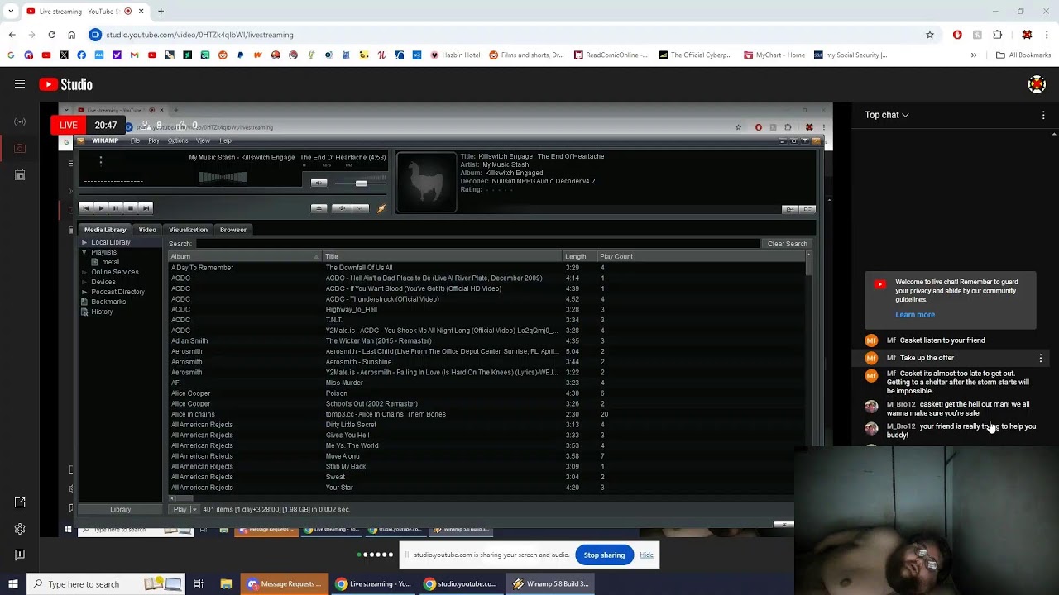Click the Send feedback icon in sidebar
The width and height of the screenshot is (1059, 595).
tap(20, 555)
